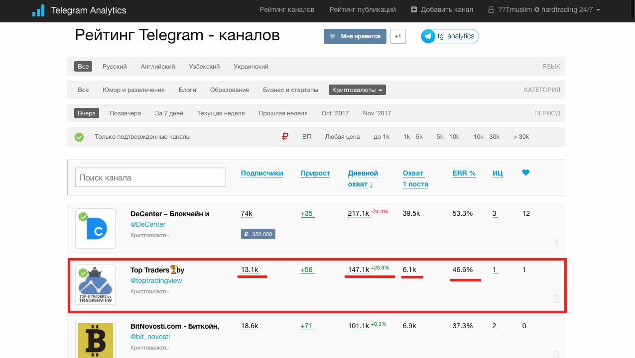This screenshot has height=358, width=635.
Task: Click the +1 like counter
Action: [x=397, y=36]
